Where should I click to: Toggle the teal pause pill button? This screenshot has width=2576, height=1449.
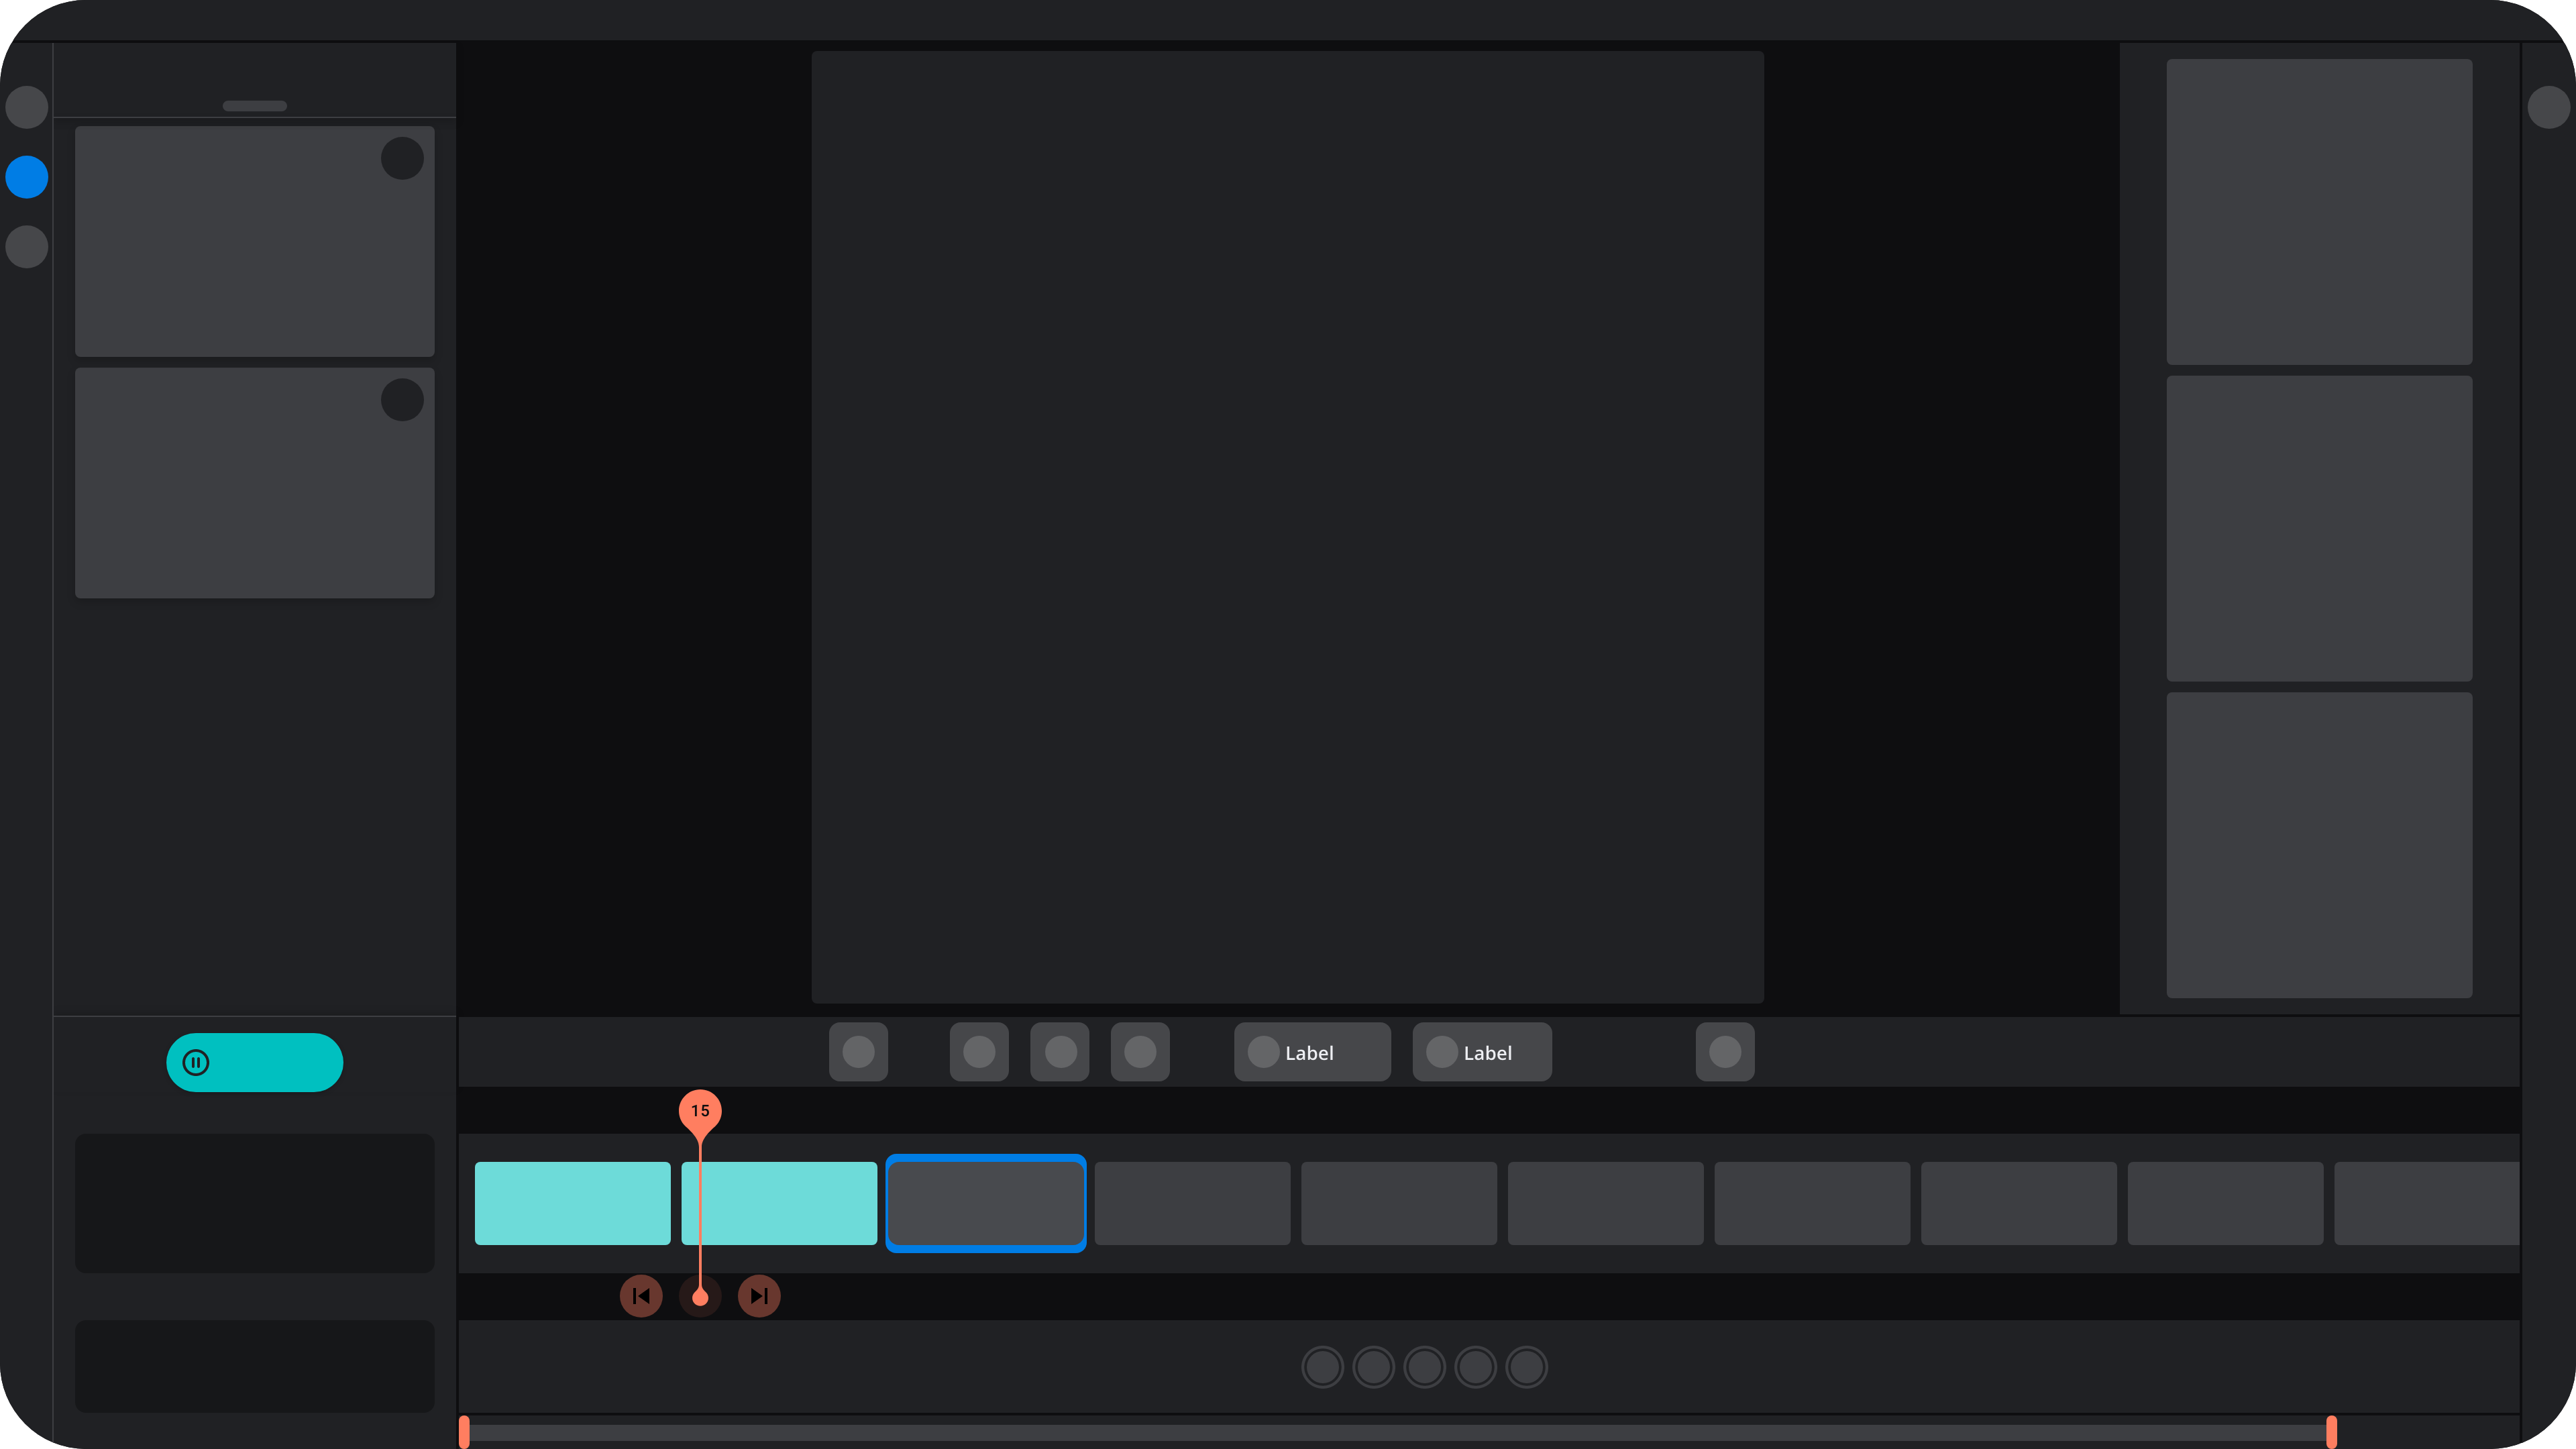255,1062
